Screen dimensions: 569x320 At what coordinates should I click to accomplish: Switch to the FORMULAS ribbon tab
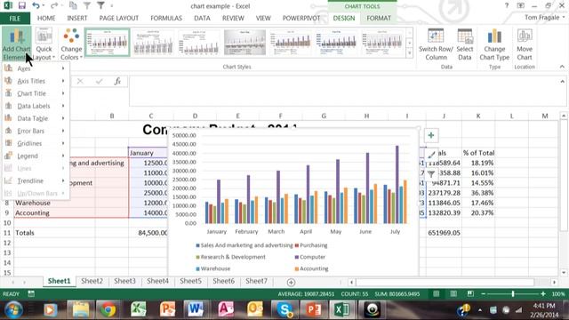click(x=166, y=18)
